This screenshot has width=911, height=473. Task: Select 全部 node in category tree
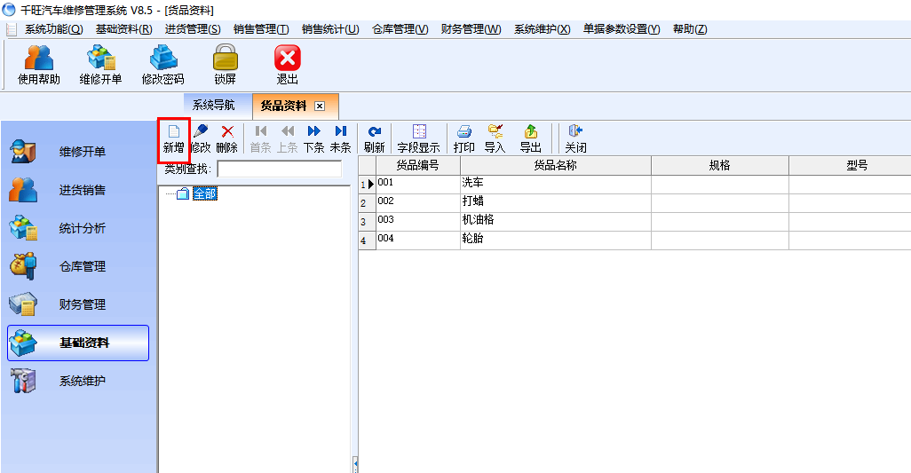coord(205,193)
